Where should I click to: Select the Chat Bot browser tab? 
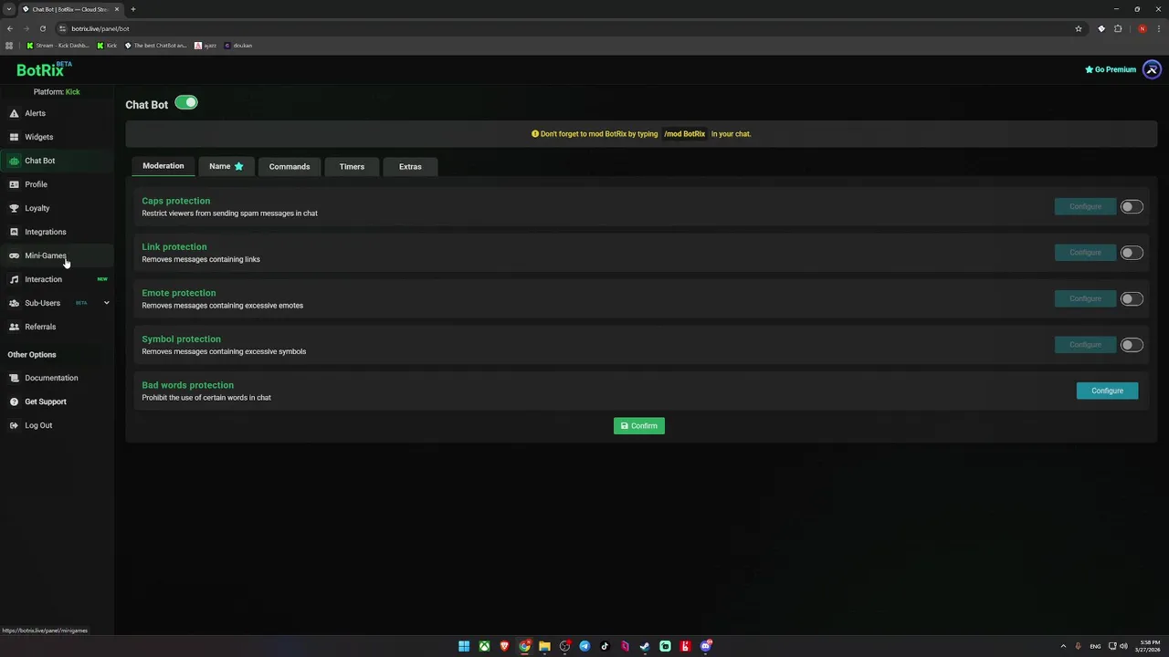70,9
